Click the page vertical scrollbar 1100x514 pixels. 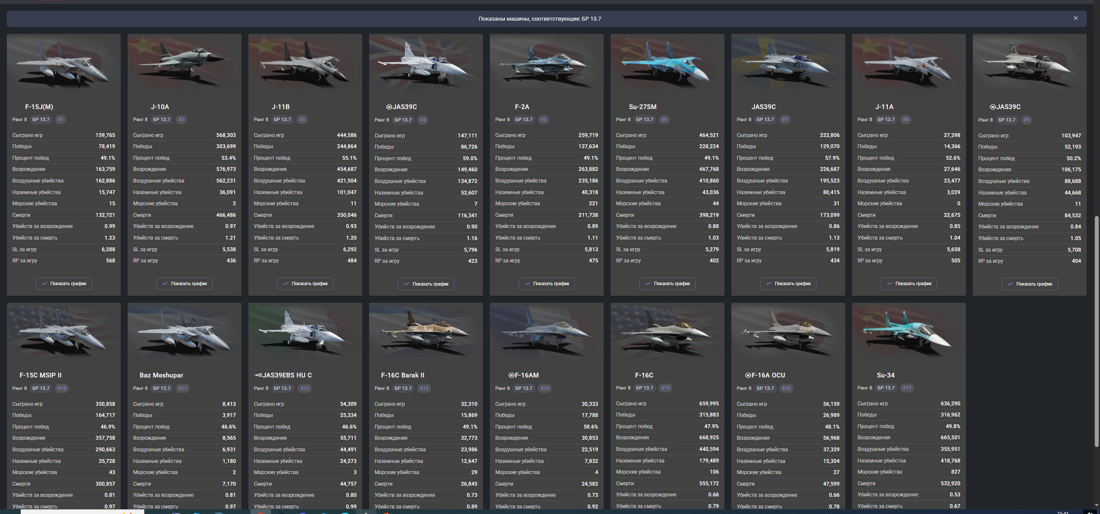click(x=1097, y=331)
